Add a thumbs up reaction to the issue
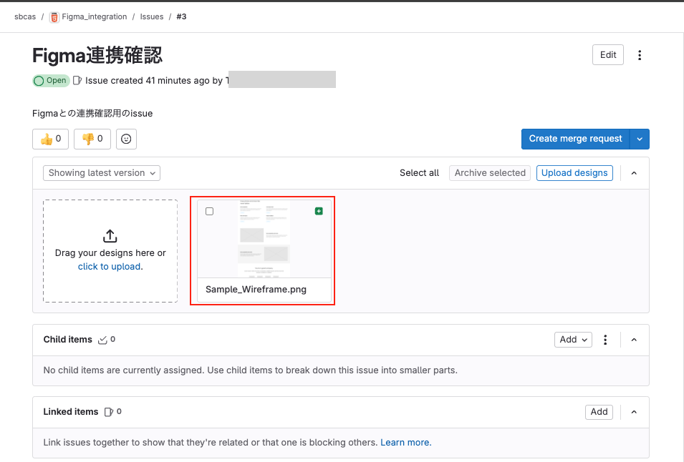This screenshot has height=462, width=684. pos(50,139)
